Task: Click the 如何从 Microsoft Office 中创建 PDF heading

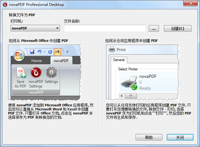Action: (x=38, y=41)
